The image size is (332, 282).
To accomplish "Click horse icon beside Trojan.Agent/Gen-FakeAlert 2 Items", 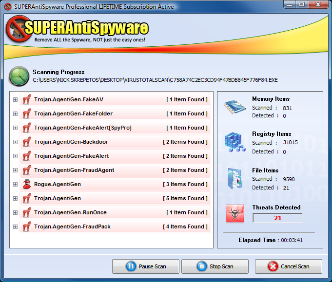I will coord(27,156).
